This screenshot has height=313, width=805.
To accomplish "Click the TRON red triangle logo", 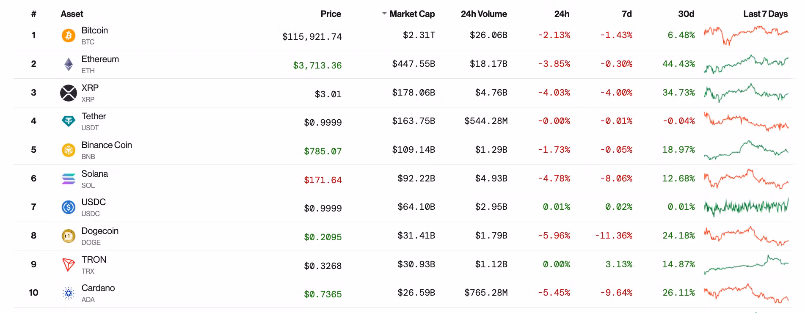I will point(68,265).
